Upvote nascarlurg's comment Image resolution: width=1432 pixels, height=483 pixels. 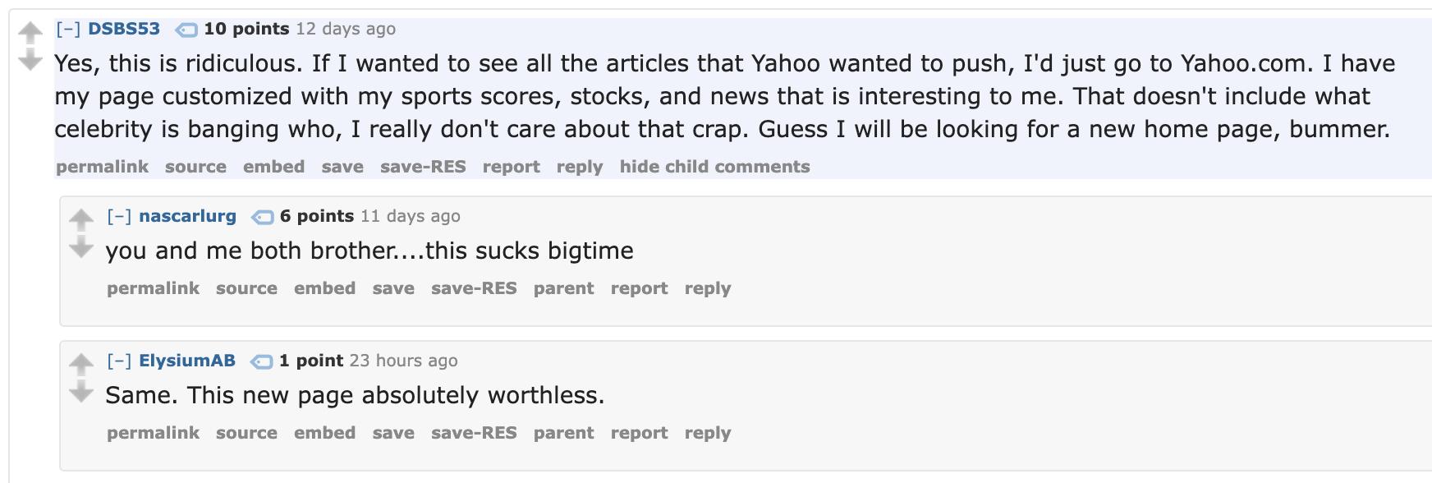click(80, 217)
